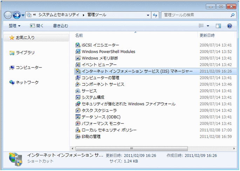The height and width of the screenshot is (171, 240).
Task: Expand the システムとセキュリティ breadcrumb arrow
Action: [83, 15]
